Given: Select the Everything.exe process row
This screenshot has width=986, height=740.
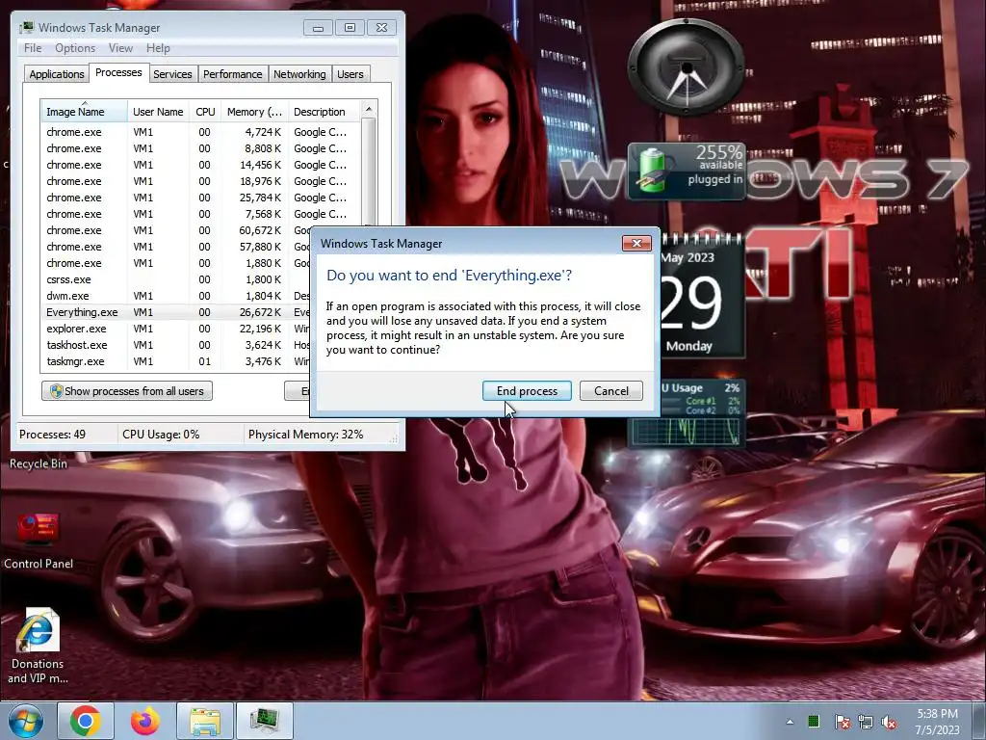Looking at the screenshot, I should click(x=176, y=312).
